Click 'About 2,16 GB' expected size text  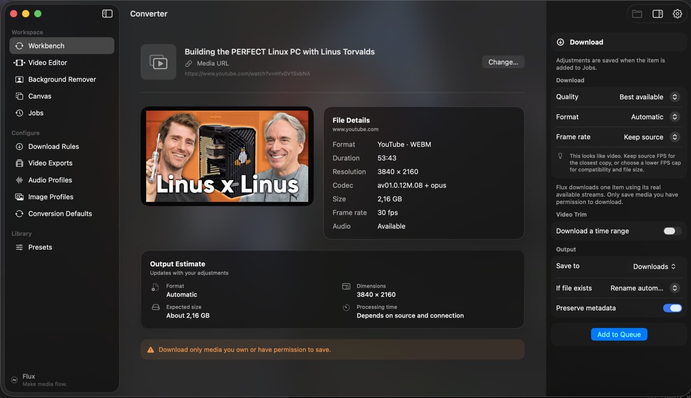(188, 316)
